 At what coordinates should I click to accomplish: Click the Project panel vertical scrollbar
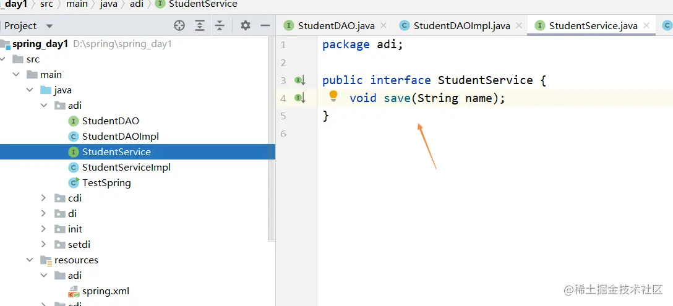pos(272,137)
